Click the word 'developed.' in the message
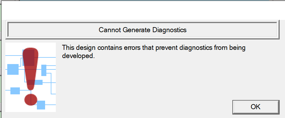Screen dimensions: 285x118 pyautogui.click(x=78, y=56)
